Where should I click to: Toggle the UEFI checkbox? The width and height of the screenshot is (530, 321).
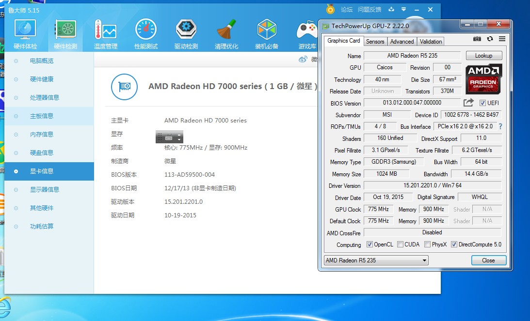point(482,103)
